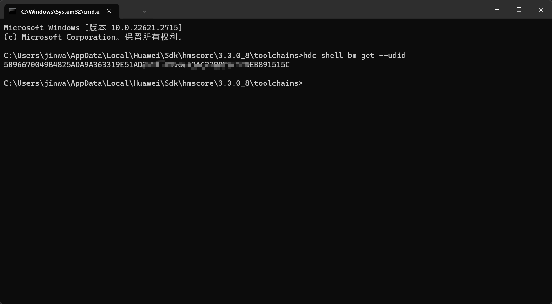The height and width of the screenshot is (304, 552).
Task: Open a new tab with plus icon
Action: click(130, 11)
